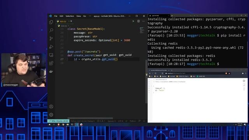Open the Search view in VS Code

[51, 30]
